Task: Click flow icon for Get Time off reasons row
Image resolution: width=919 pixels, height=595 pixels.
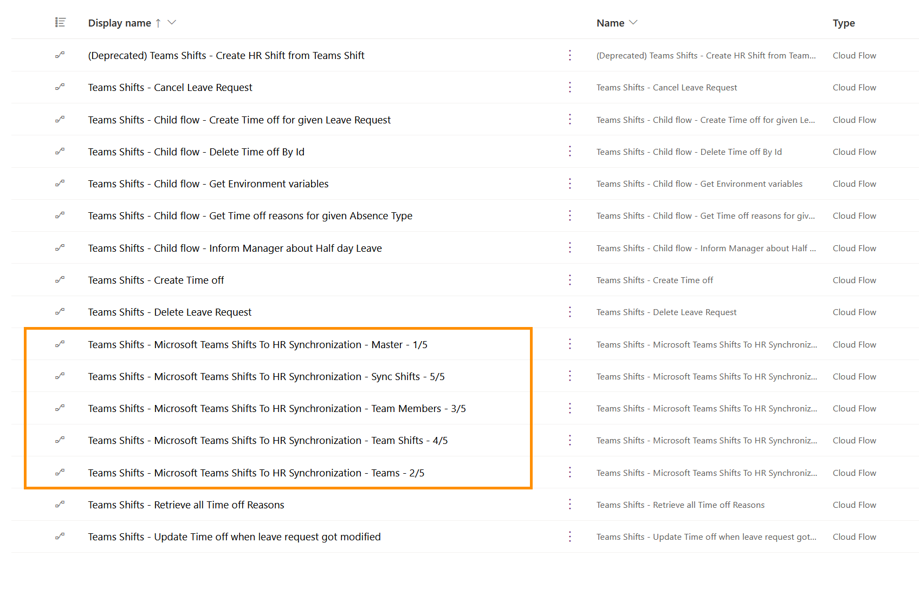Action: (x=60, y=215)
